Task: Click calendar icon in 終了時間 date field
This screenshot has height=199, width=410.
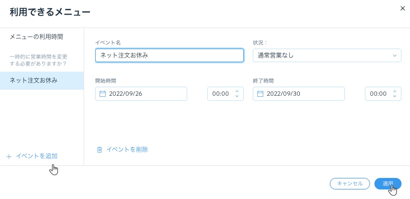Action: [260, 94]
